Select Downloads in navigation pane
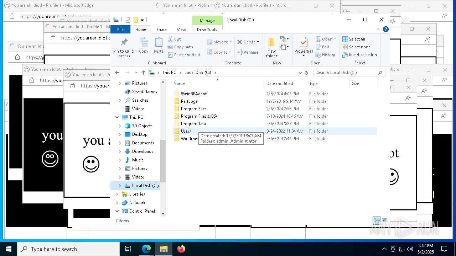The width and height of the screenshot is (456, 256). (142, 151)
